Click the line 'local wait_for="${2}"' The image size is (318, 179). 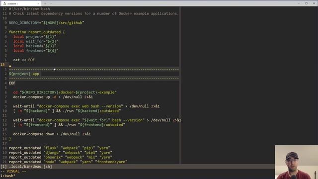click(x=36, y=41)
